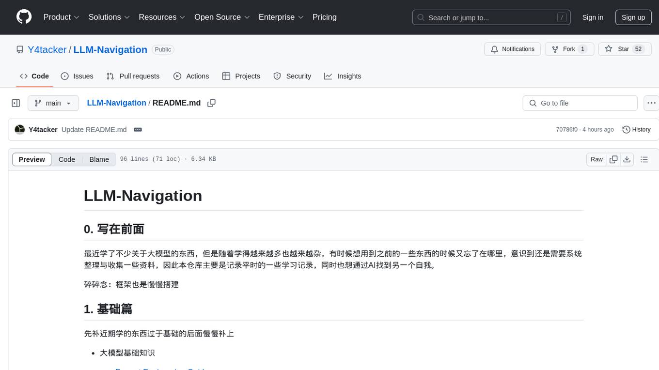The height and width of the screenshot is (370, 659).
Task: Open the GitHub homepage logo
Action: click(x=24, y=17)
